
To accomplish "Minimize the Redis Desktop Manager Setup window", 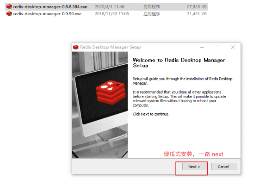I will point(202,48).
